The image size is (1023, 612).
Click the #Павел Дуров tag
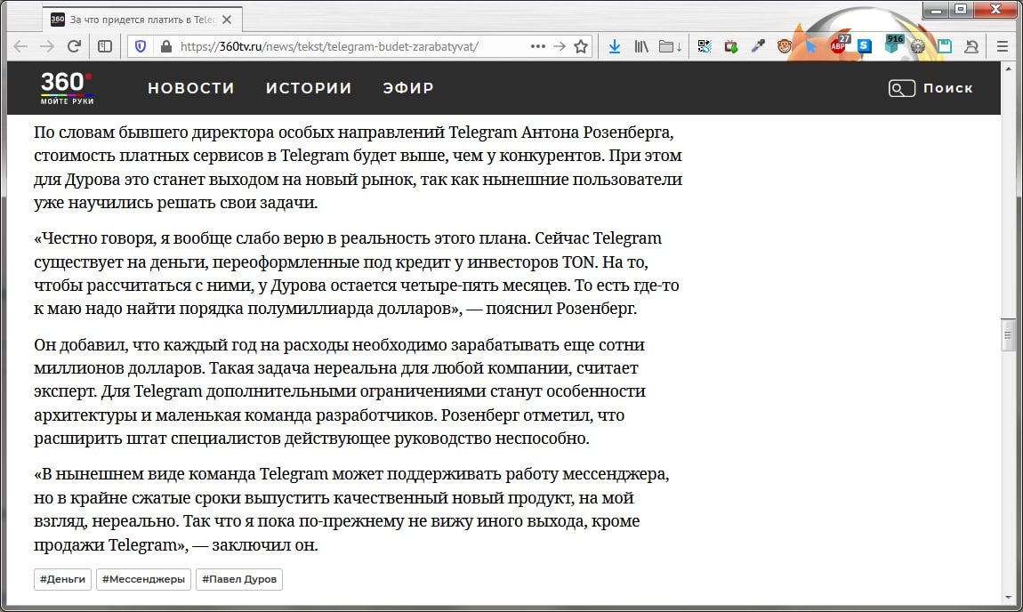point(239,579)
